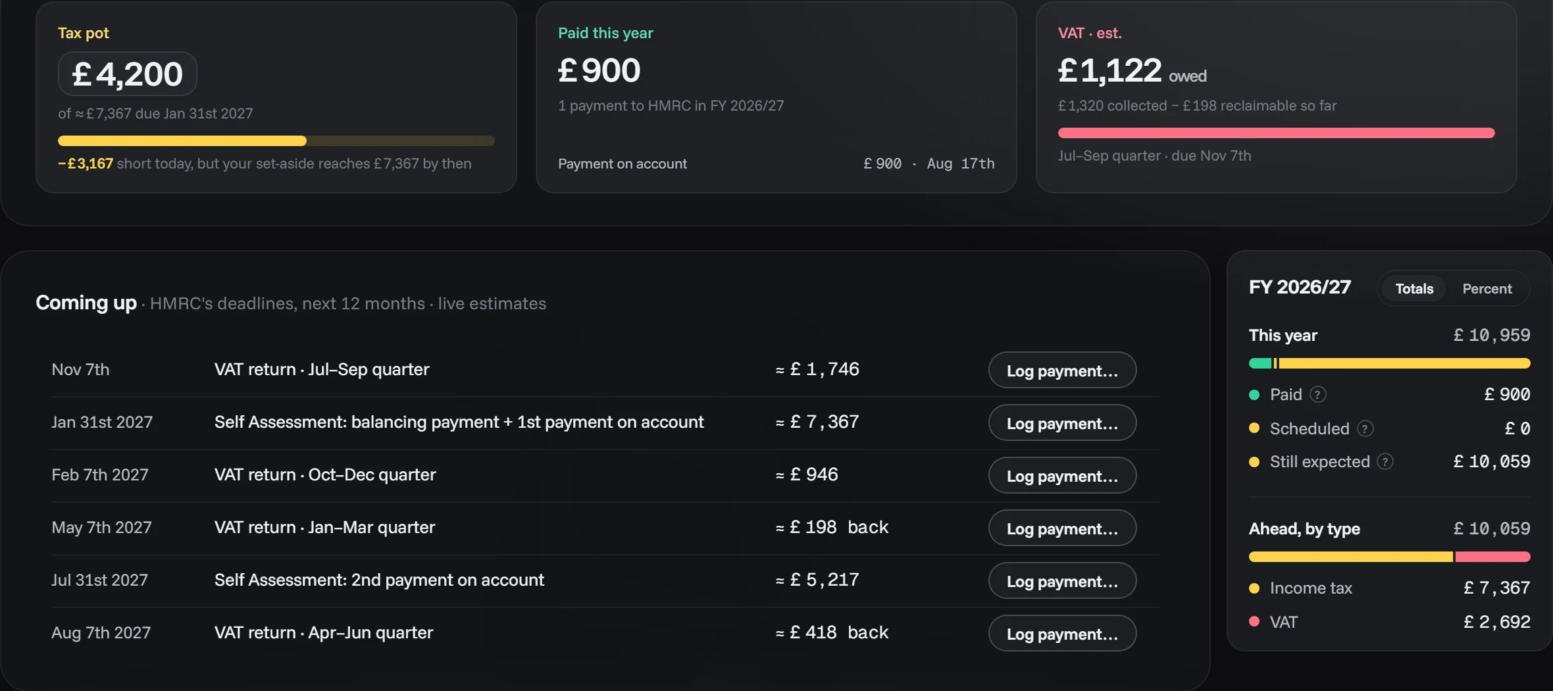This screenshot has height=691, width=1553.
Task: Log payment for Nov 7th VAT return
Action: pos(1062,370)
